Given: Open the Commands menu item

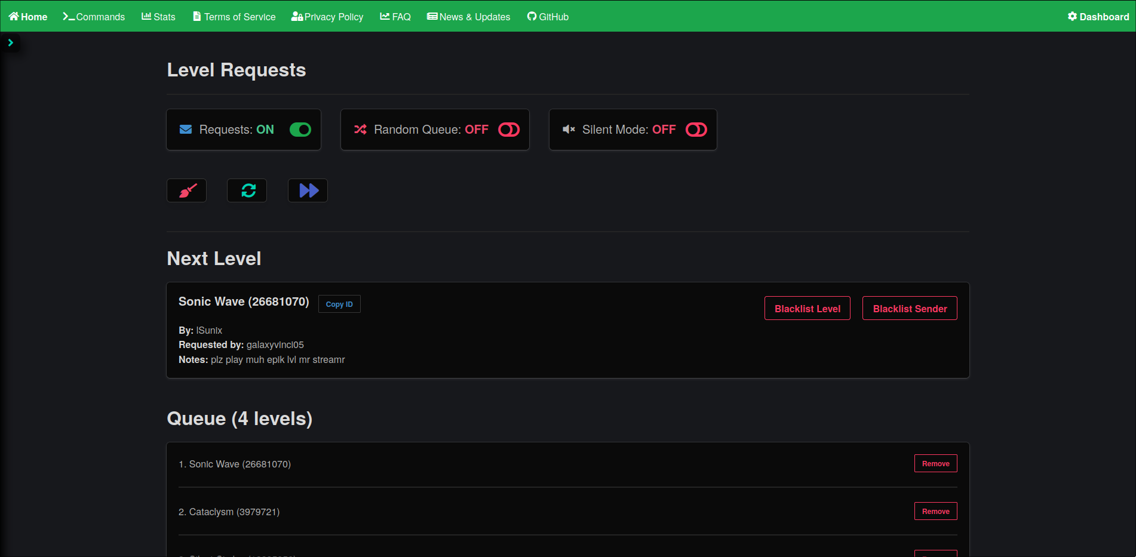Looking at the screenshot, I should point(94,17).
